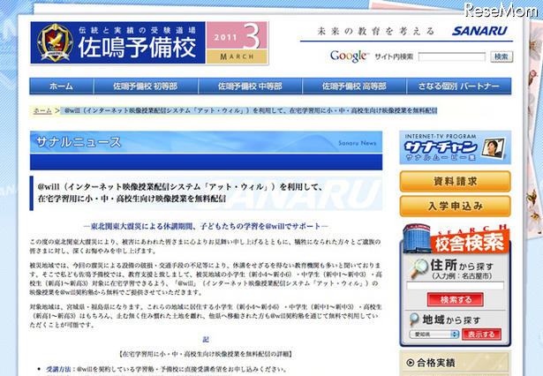Viewport: 543px width, 376px height.
Task: Open the さなる個別 パートナー navigation tab
Action: pos(459,86)
